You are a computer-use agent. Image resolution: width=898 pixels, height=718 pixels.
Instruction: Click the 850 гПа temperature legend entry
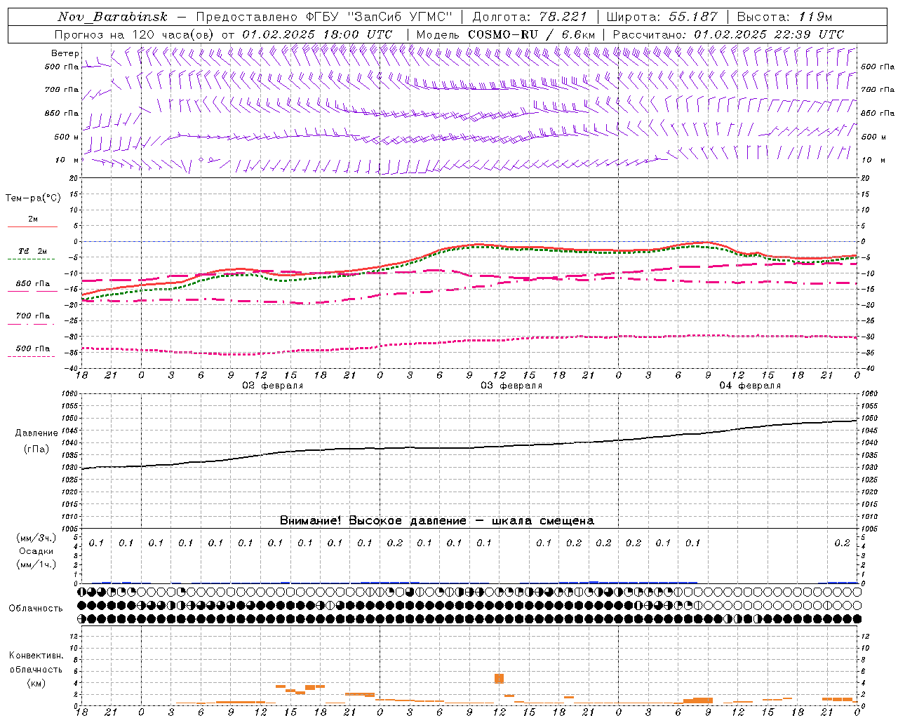click(32, 285)
